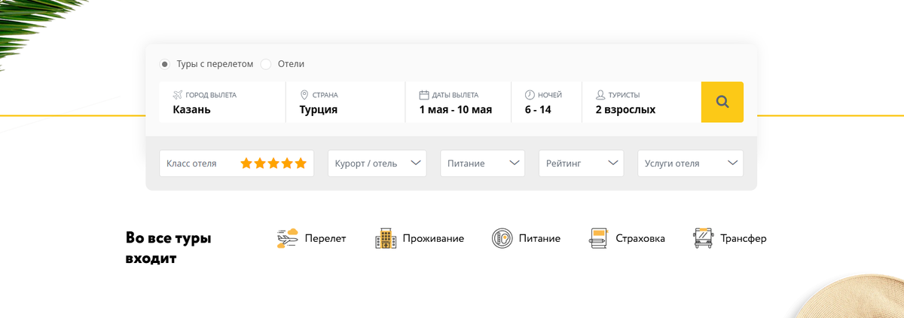The height and width of the screenshot is (318, 904).
Task: Click the location pin icon near 'Страна'
Action: (x=304, y=95)
